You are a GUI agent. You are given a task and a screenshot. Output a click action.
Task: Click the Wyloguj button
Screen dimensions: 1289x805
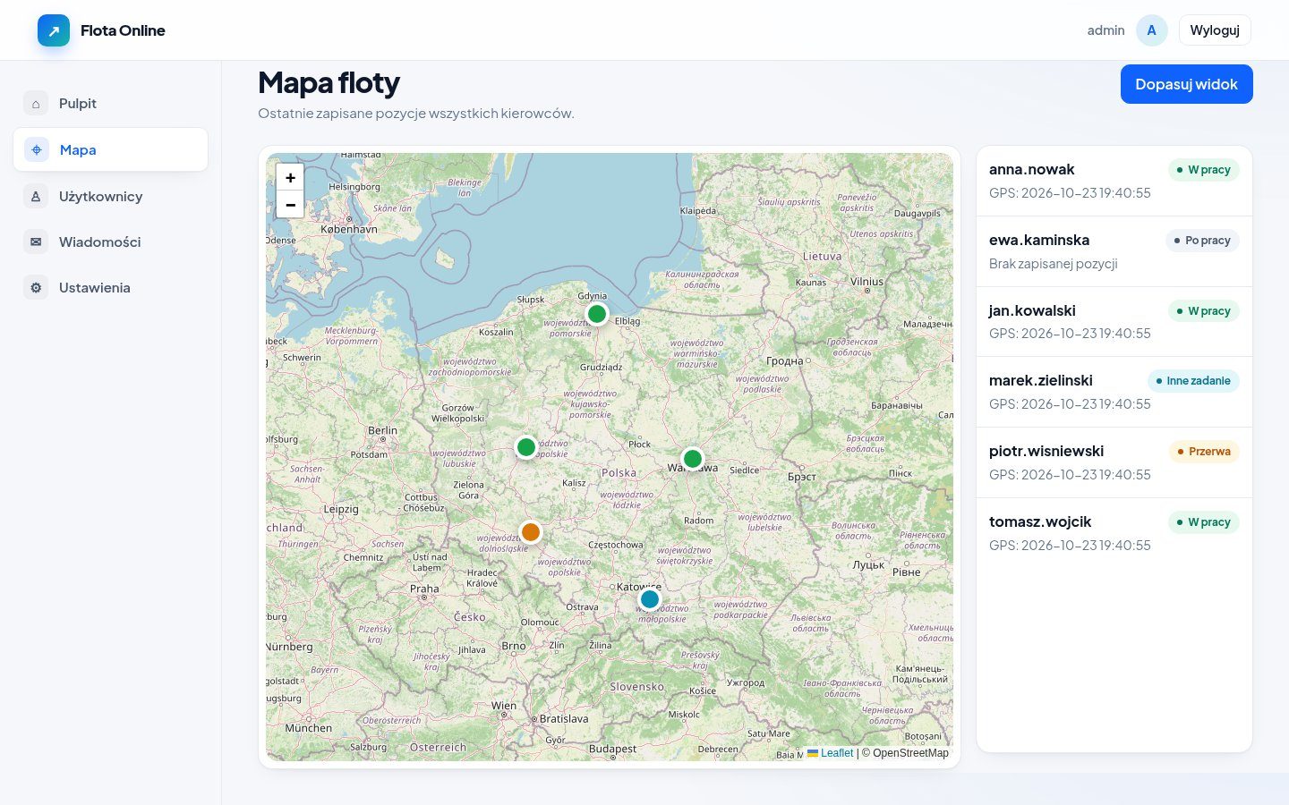tap(1215, 30)
